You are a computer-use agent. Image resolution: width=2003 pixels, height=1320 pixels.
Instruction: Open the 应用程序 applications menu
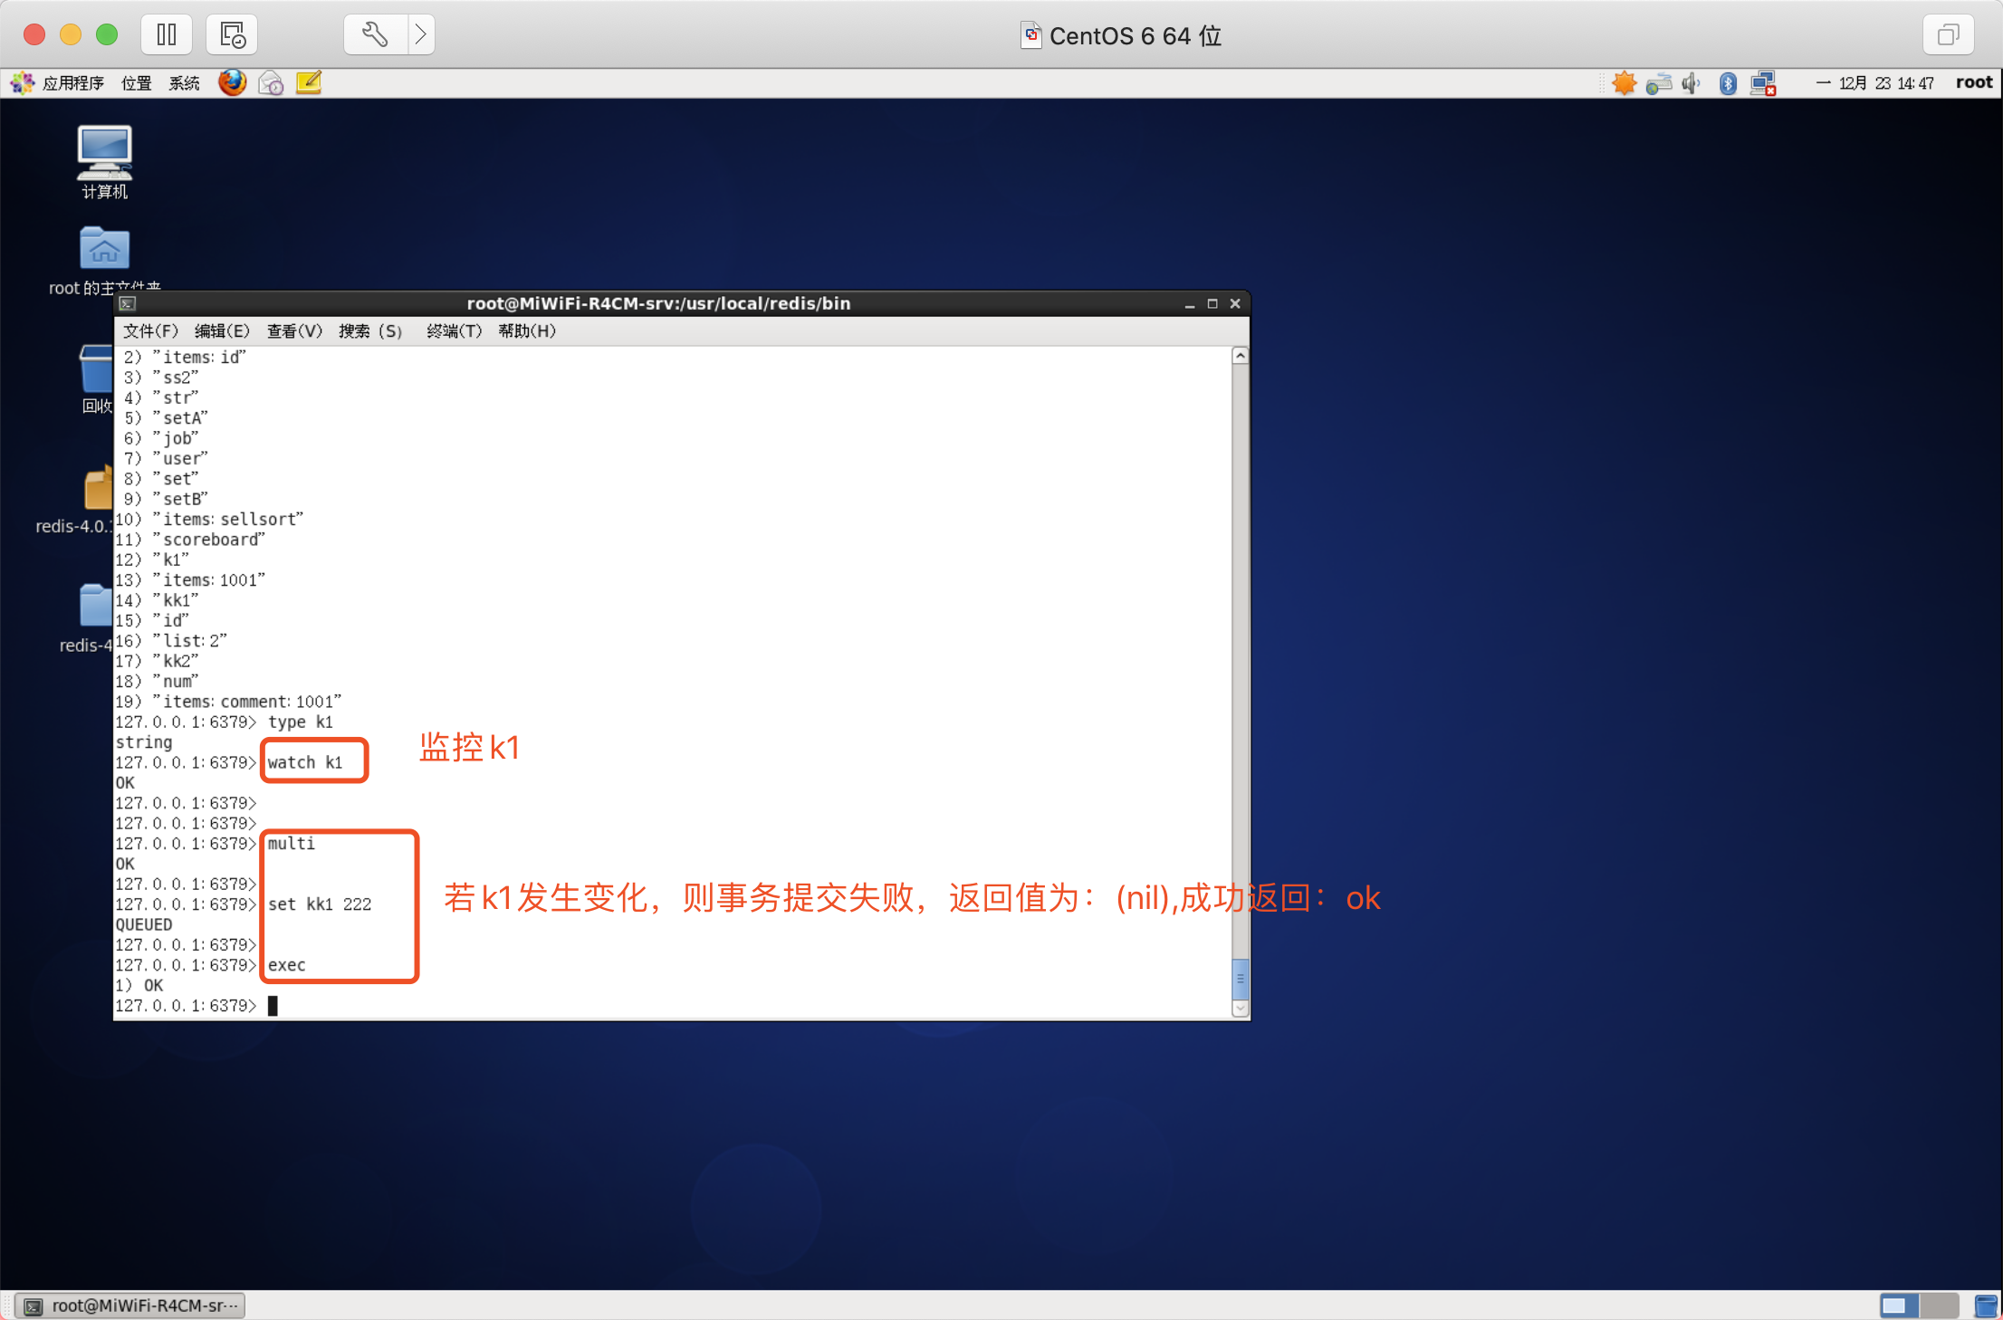pos(72,83)
